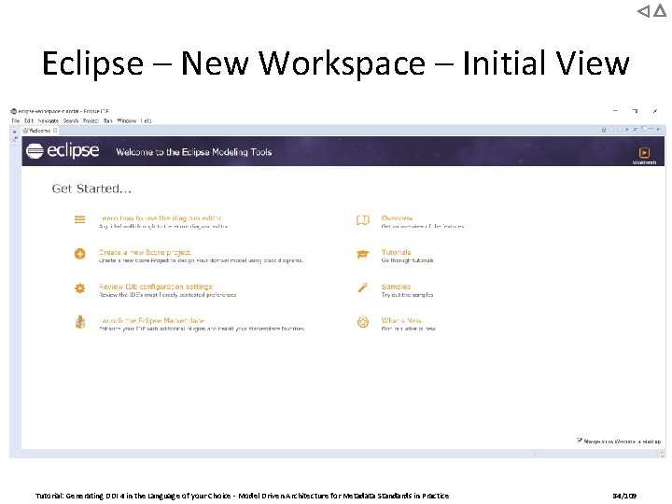Screen dimensions: 672x504
Task: Click Welcome to the Eclipse Modeling Tools text
Action: click(194, 152)
